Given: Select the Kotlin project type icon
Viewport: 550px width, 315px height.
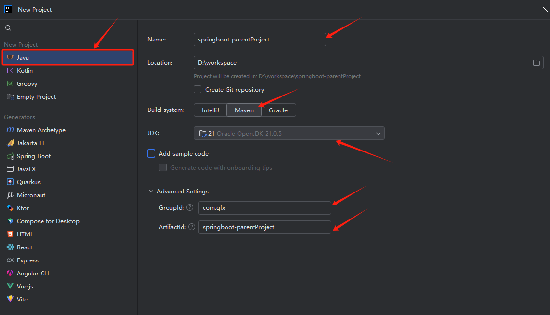Looking at the screenshot, I should point(10,70).
